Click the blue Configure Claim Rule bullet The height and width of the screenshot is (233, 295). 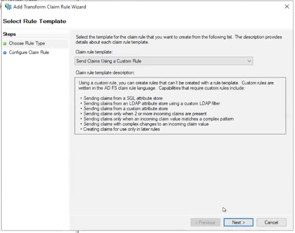click(5, 53)
